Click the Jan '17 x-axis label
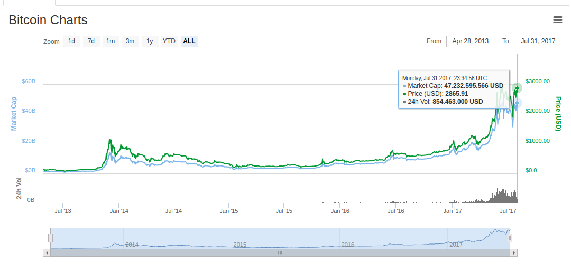The height and width of the screenshot is (264, 571). 453,211
